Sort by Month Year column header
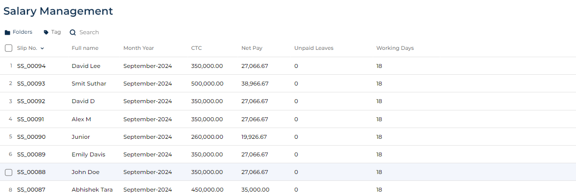 pos(139,48)
